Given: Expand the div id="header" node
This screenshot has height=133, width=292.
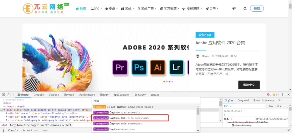Looking at the screenshot, I should (7, 113).
